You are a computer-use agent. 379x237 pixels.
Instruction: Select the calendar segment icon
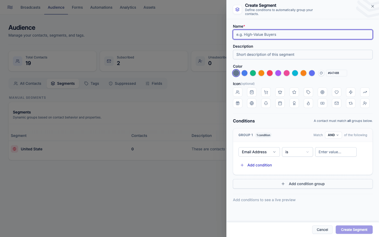(280, 103)
